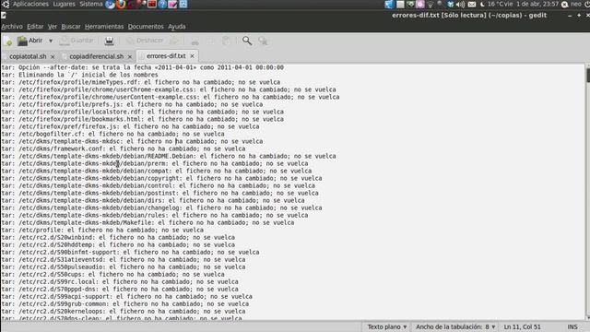
Task: Click the pink flower tray icon
Action: tap(420, 5)
